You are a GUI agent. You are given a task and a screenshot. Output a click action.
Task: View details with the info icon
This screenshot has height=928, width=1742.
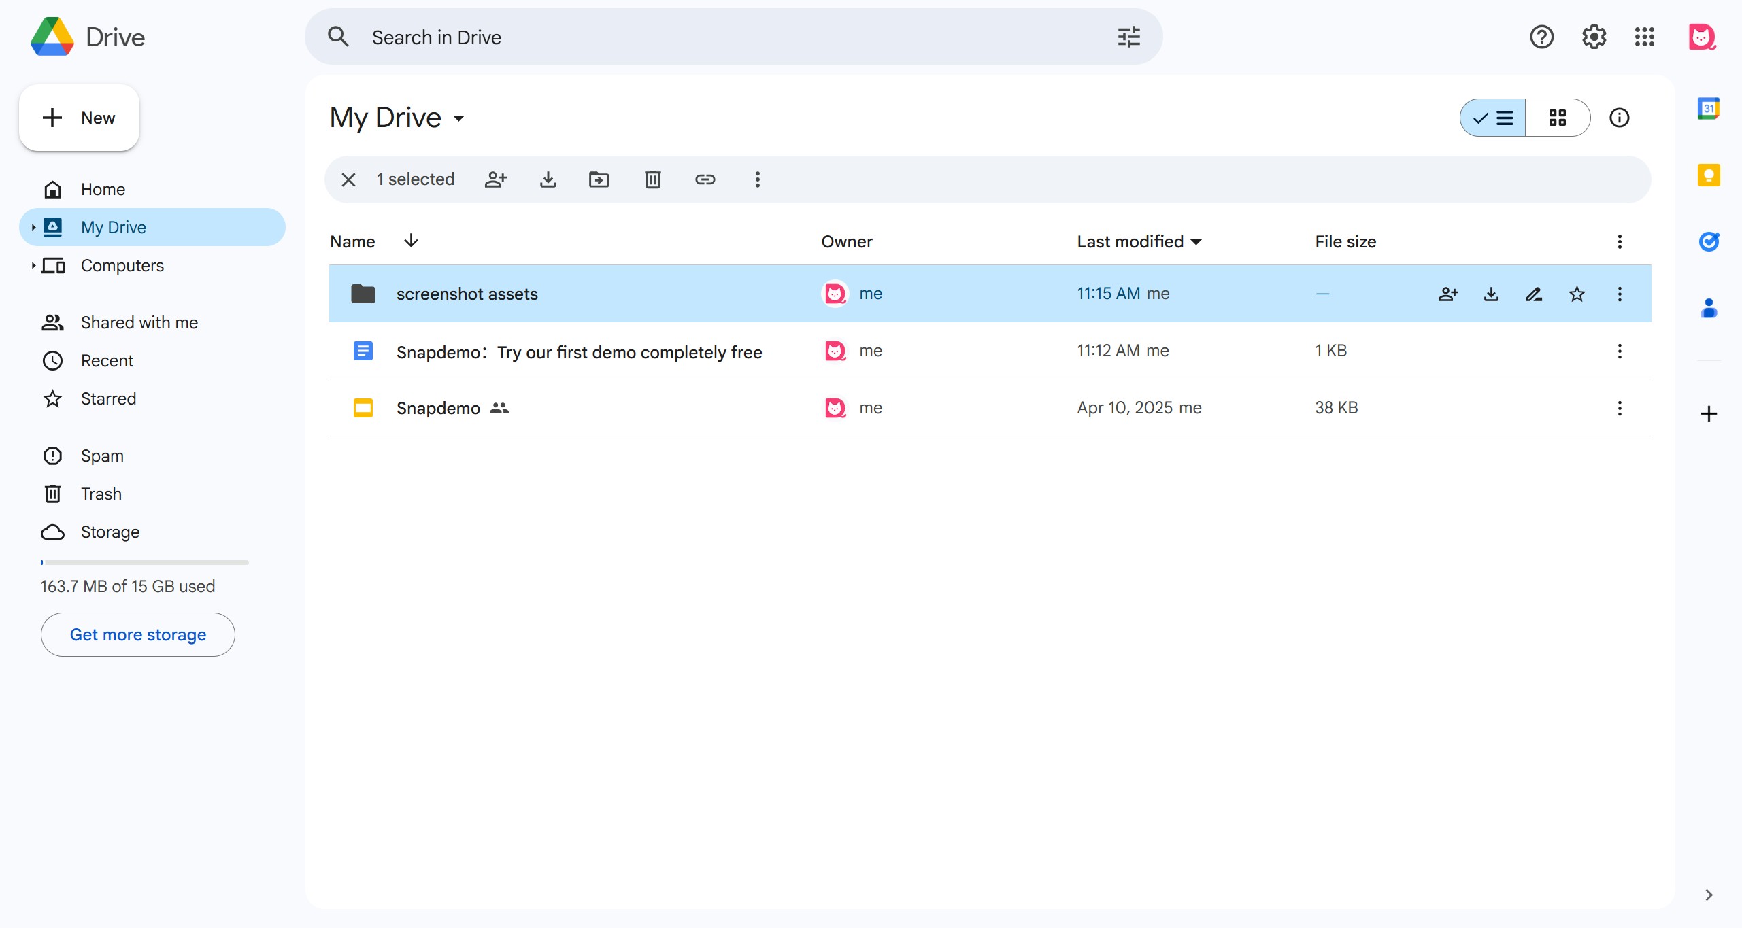point(1620,118)
